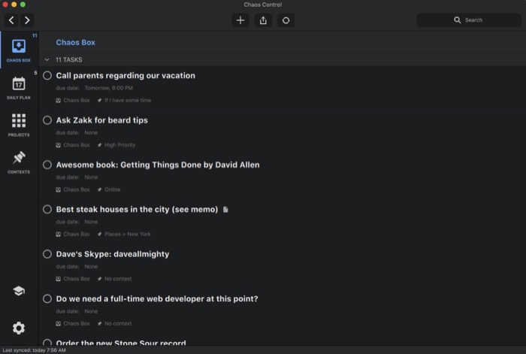This screenshot has height=354, width=526.
Task: Open the 'Awesome book: Getting Things Done' task
Action: click(158, 165)
